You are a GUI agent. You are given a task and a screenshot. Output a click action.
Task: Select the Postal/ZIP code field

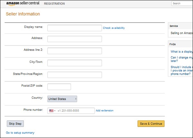coord(59,87)
